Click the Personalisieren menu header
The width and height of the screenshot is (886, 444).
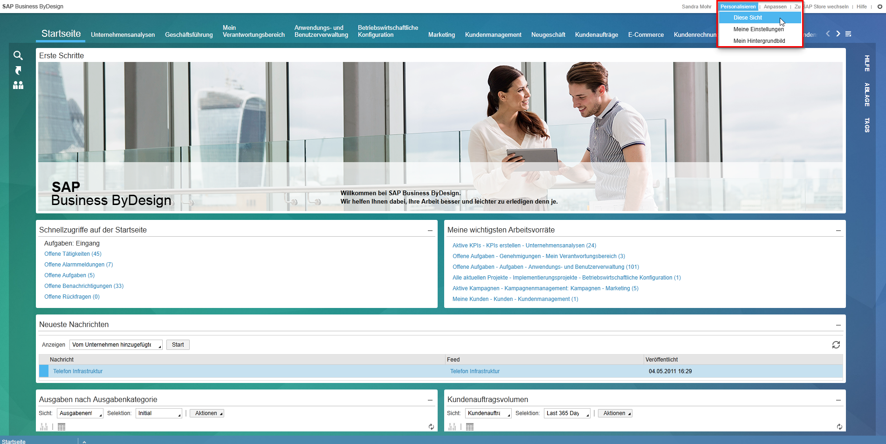738,7
